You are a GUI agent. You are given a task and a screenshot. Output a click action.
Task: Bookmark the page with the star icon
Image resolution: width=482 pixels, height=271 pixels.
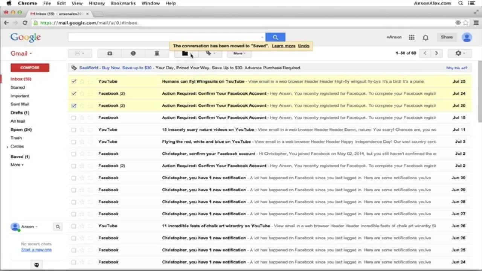[x=466, y=23]
